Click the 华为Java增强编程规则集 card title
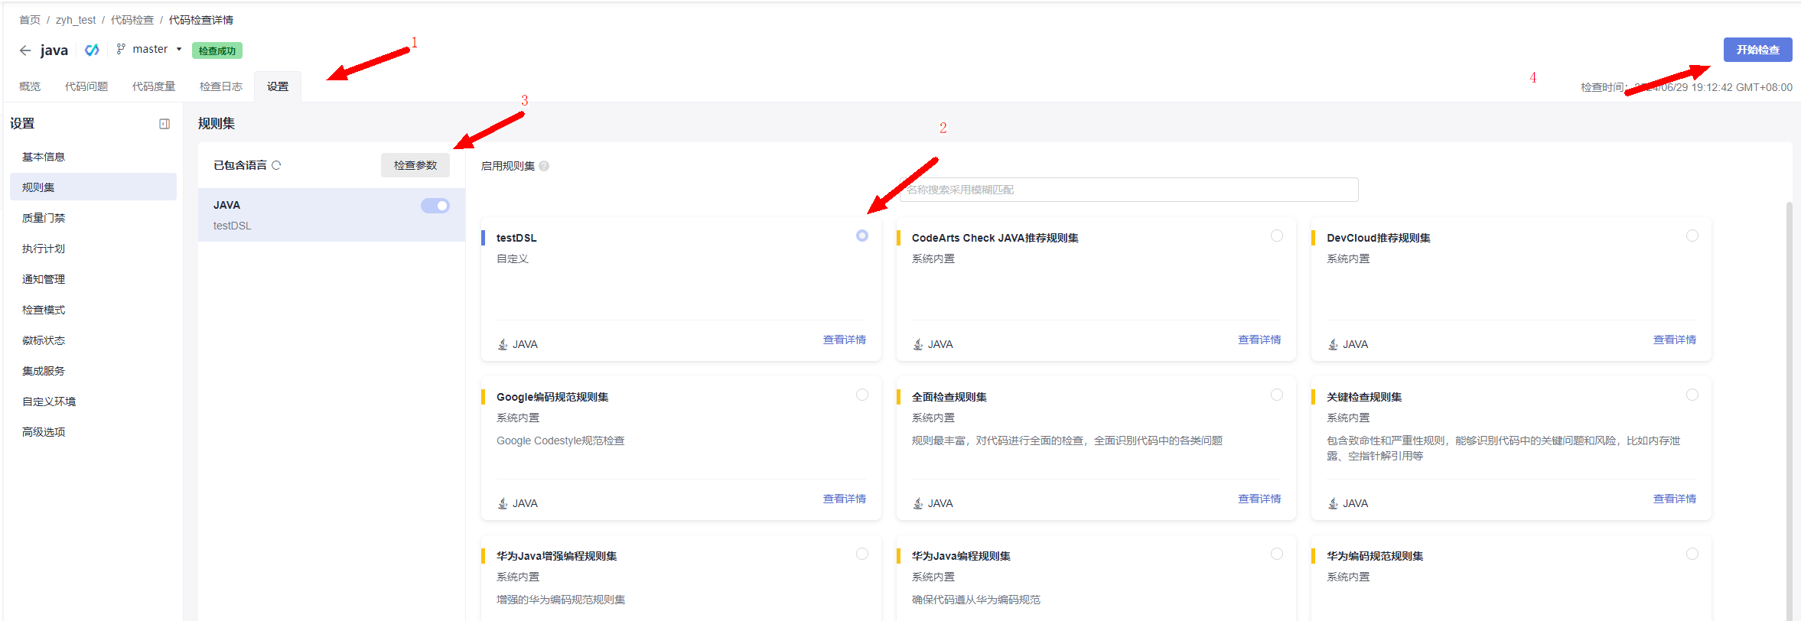 pos(557,556)
